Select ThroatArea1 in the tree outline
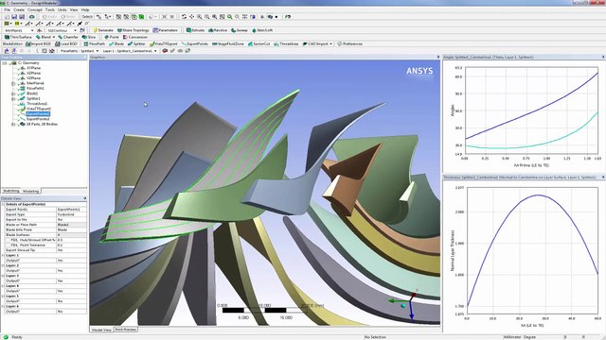The image size is (606, 340). pyautogui.click(x=36, y=104)
